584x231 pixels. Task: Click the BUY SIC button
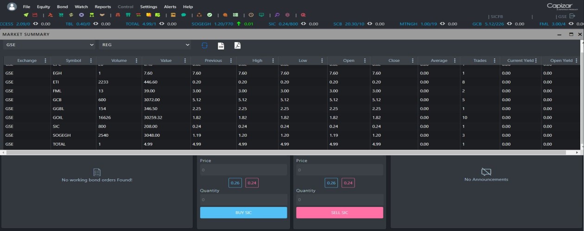[x=243, y=213]
